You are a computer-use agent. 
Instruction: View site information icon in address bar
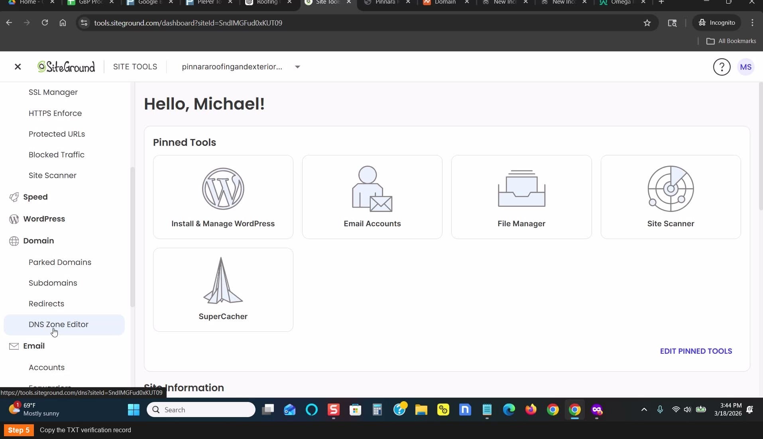click(84, 23)
